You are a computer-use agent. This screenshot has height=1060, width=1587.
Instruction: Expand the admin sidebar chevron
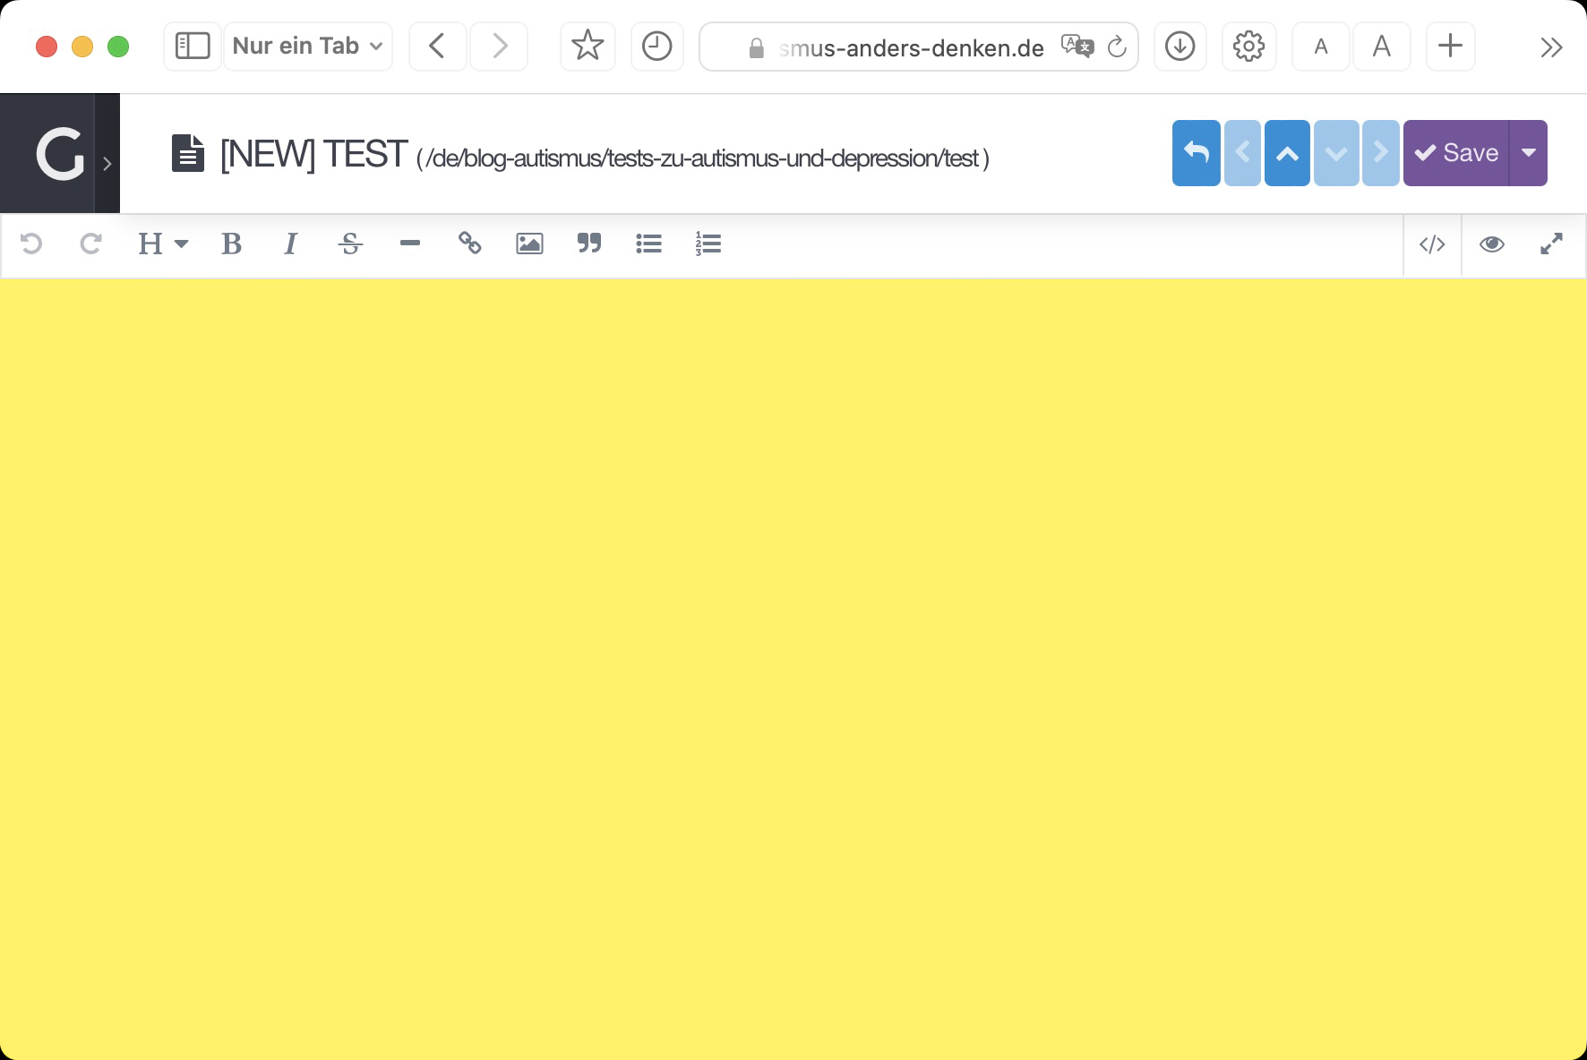pyautogui.click(x=107, y=163)
